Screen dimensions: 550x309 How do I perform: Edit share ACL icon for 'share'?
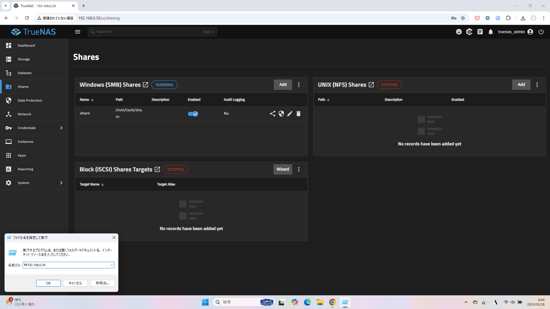tap(273, 114)
